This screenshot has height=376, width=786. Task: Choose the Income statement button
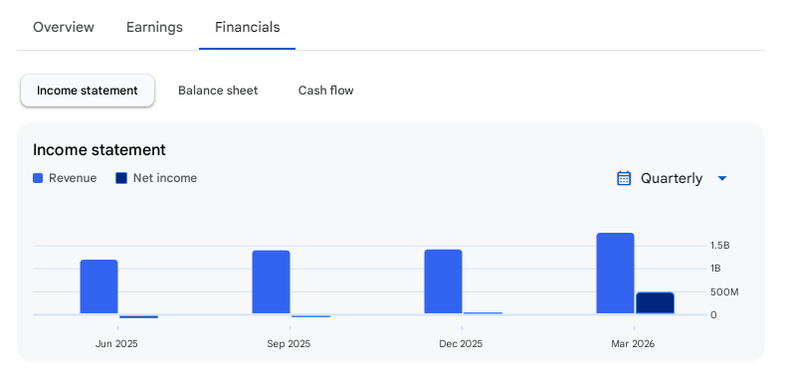coord(88,91)
